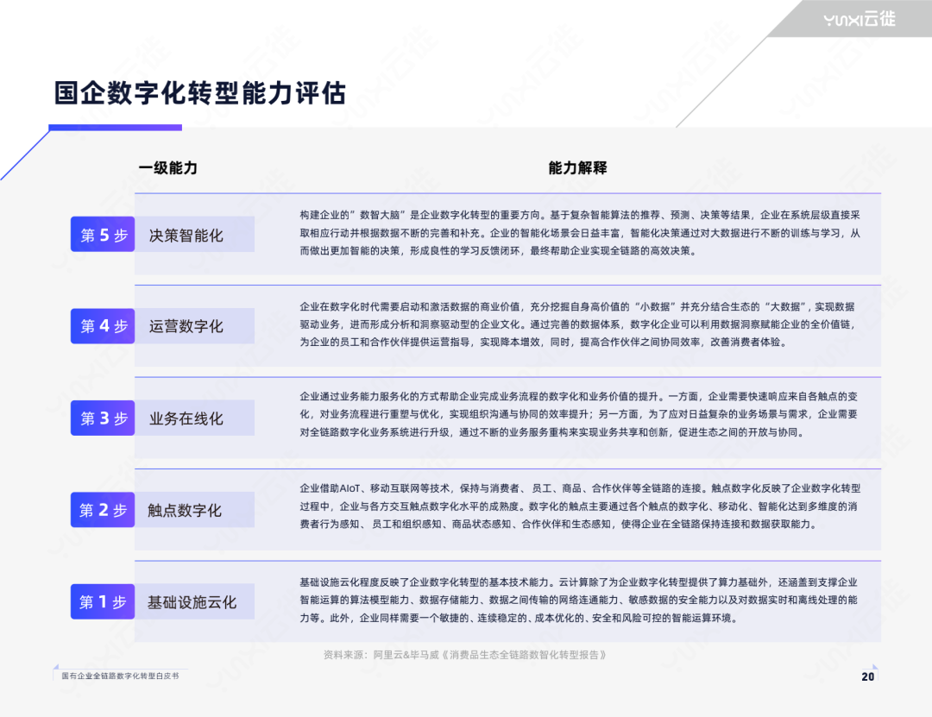Click the 业务在线化 capability label
The width and height of the screenshot is (932, 717).
point(186,418)
